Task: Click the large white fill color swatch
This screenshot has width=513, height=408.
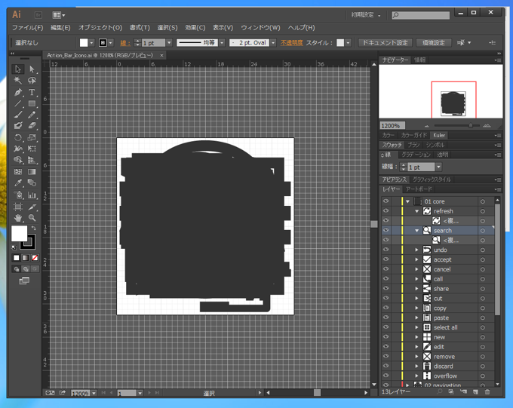Action: [x=20, y=233]
